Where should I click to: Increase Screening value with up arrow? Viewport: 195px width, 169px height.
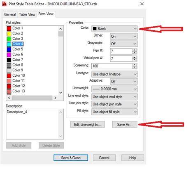(x=135, y=65)
